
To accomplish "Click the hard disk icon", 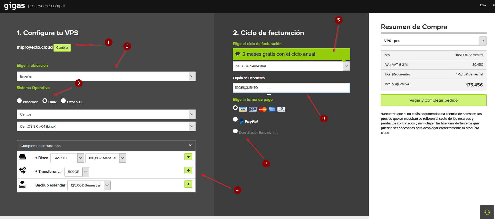I will [23, 157].
